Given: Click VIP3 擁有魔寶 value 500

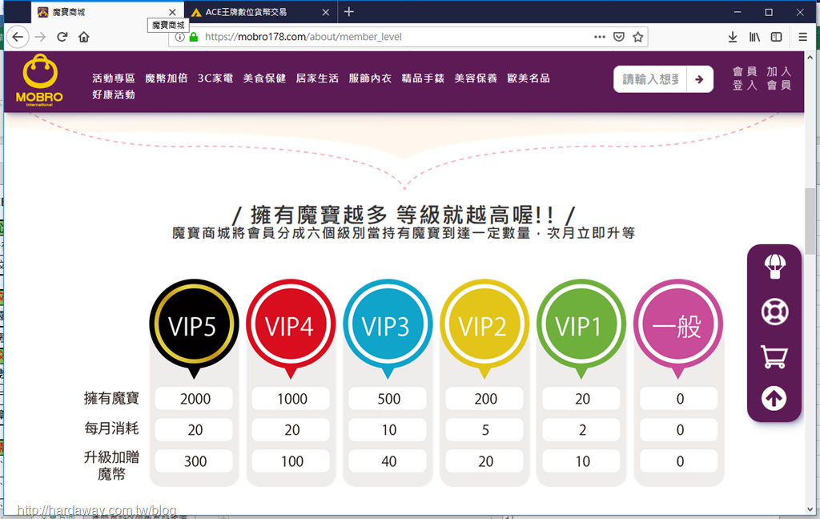Looking at the screenshot, I should (x=388, y=399).
